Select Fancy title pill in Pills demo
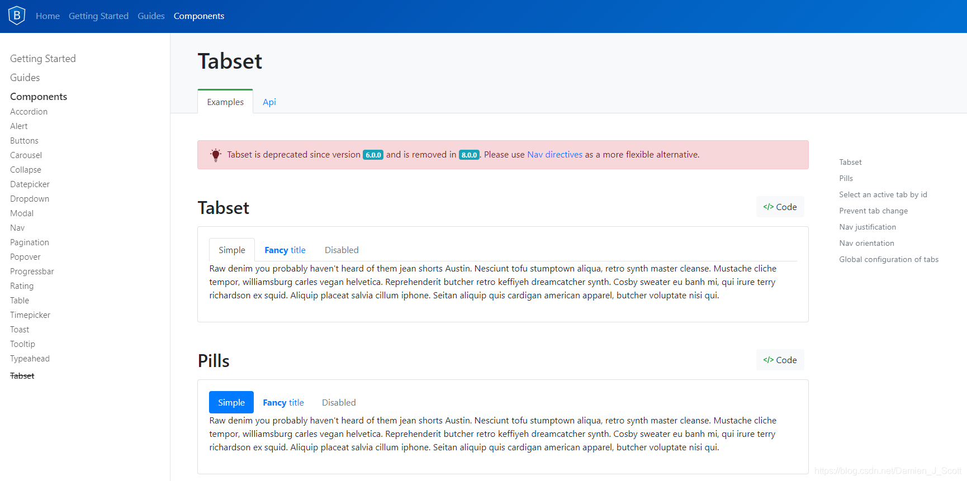Image resolution: width=967 pixels, height=481 pixels. pos(283,402)
